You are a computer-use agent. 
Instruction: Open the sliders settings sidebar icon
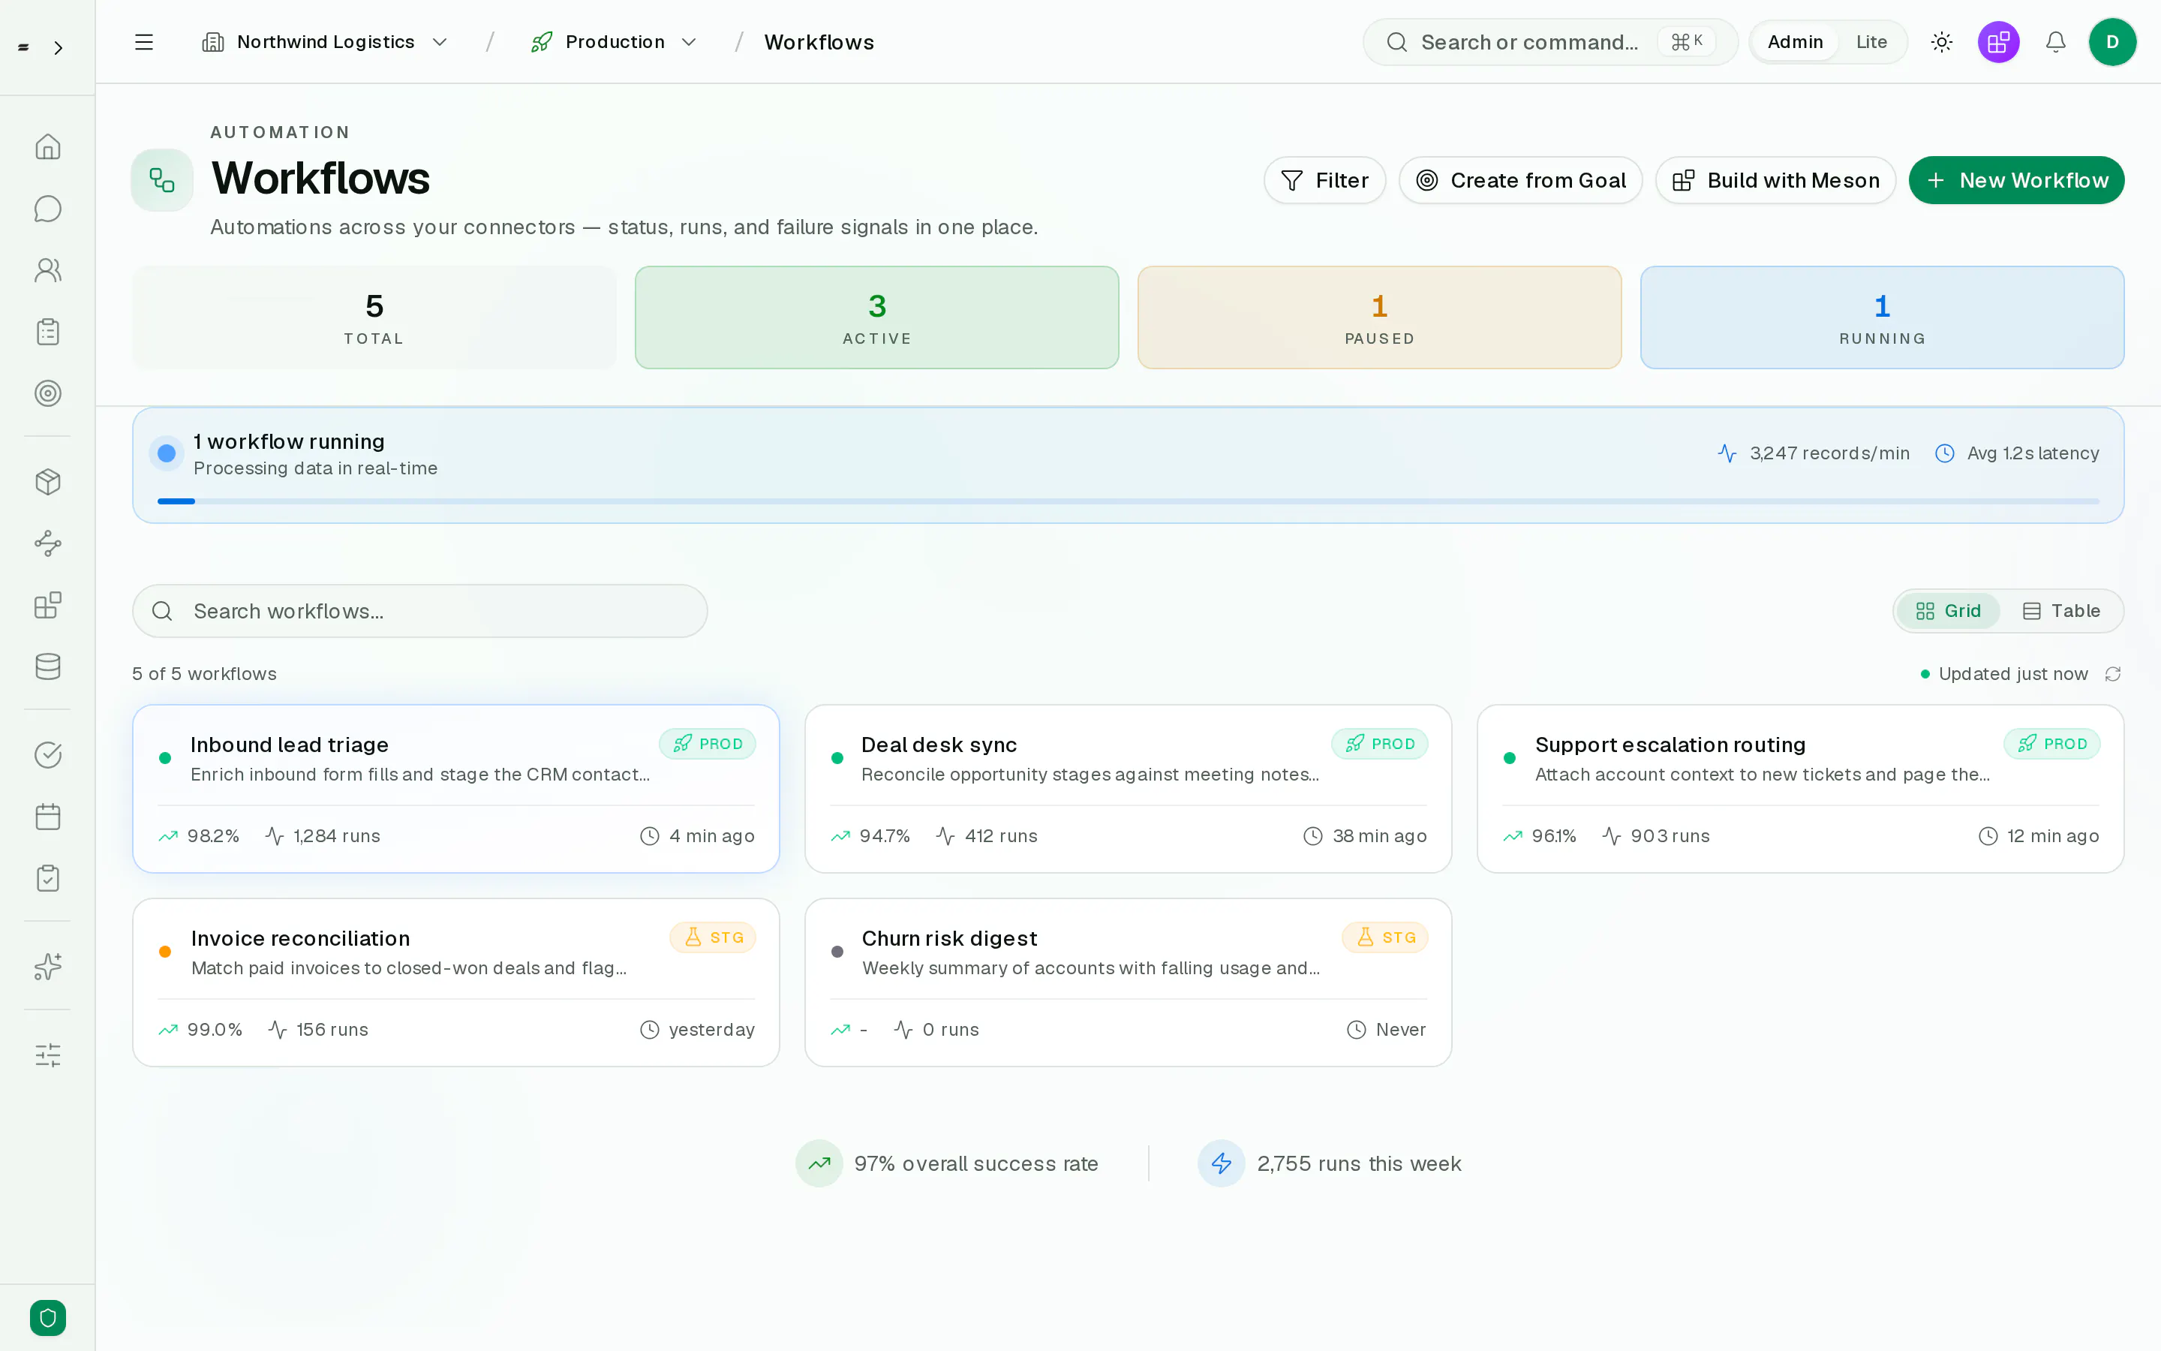[x=47, y=1055]
